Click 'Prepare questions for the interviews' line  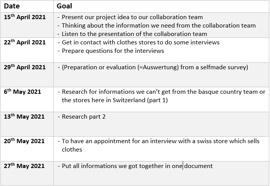pyautogui.click(x=113, y=51)
